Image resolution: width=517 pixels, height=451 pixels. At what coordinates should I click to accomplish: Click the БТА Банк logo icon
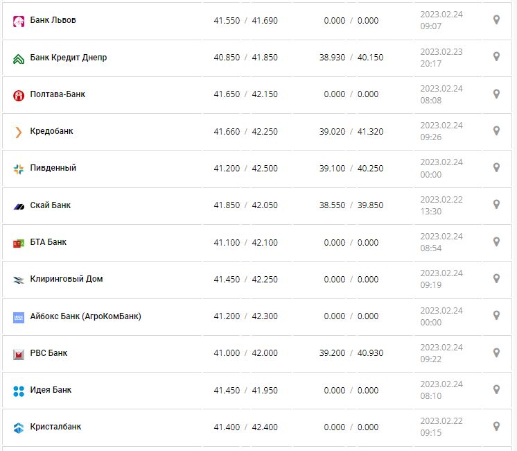click(19, 243)
